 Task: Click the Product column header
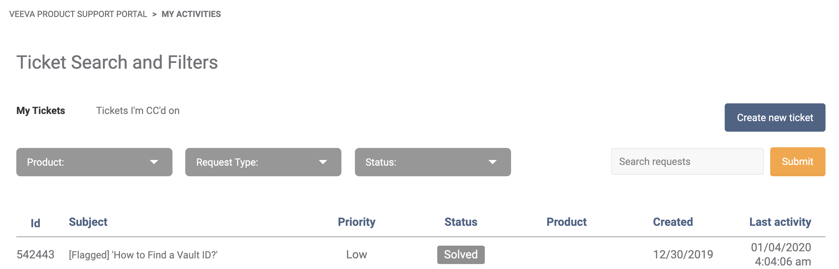click(566, 222)
